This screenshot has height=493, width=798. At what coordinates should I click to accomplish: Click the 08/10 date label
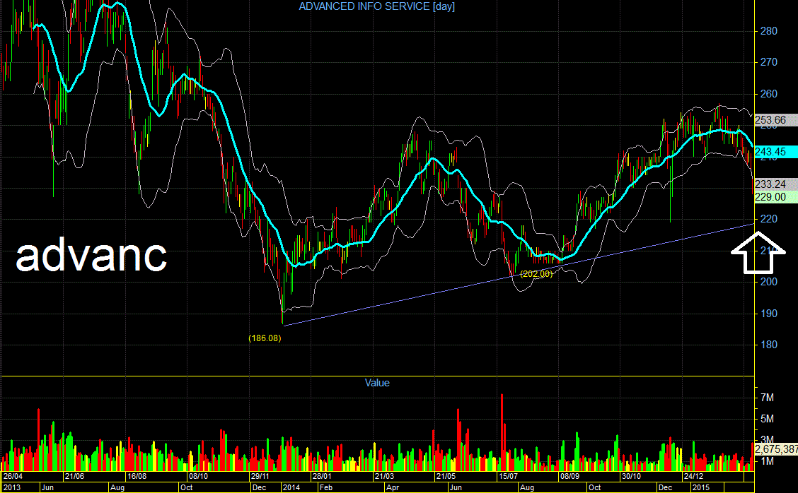(198, 476)
